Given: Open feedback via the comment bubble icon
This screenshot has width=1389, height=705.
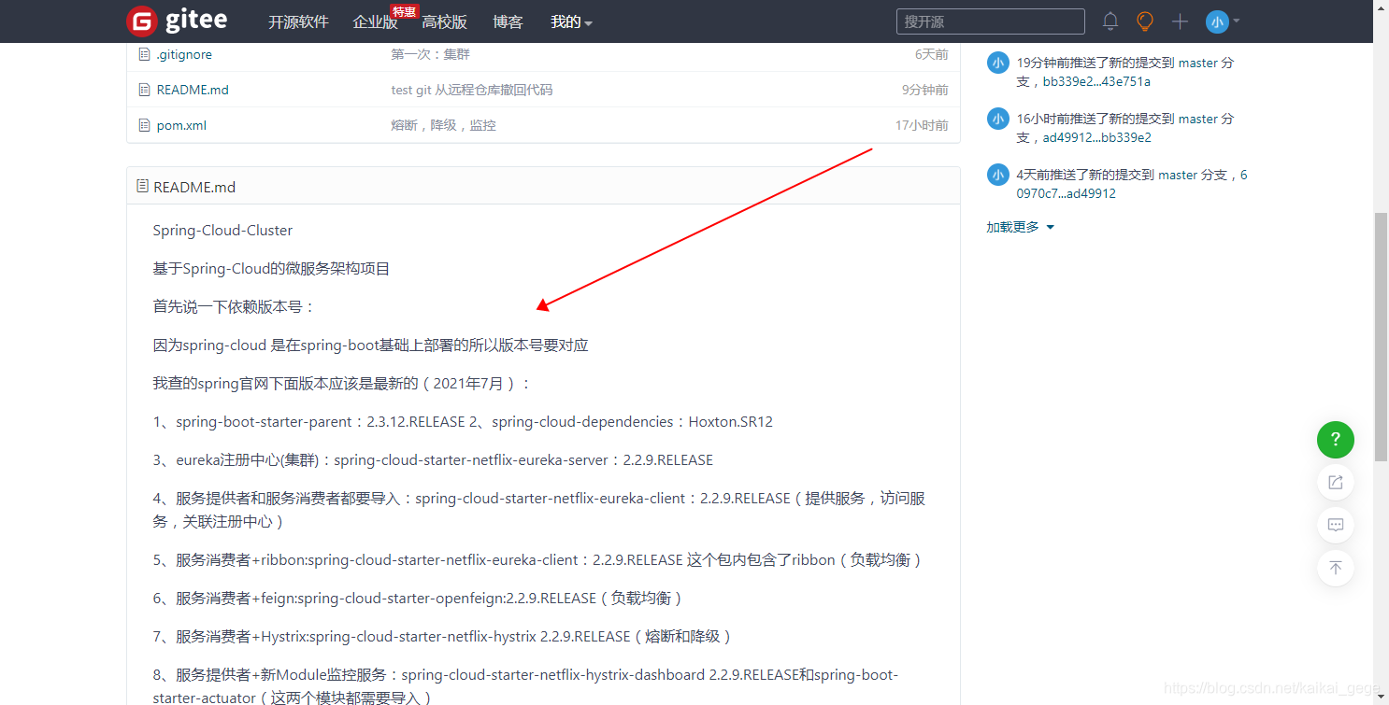Looking at the screenshot, I should (1335, 525).
